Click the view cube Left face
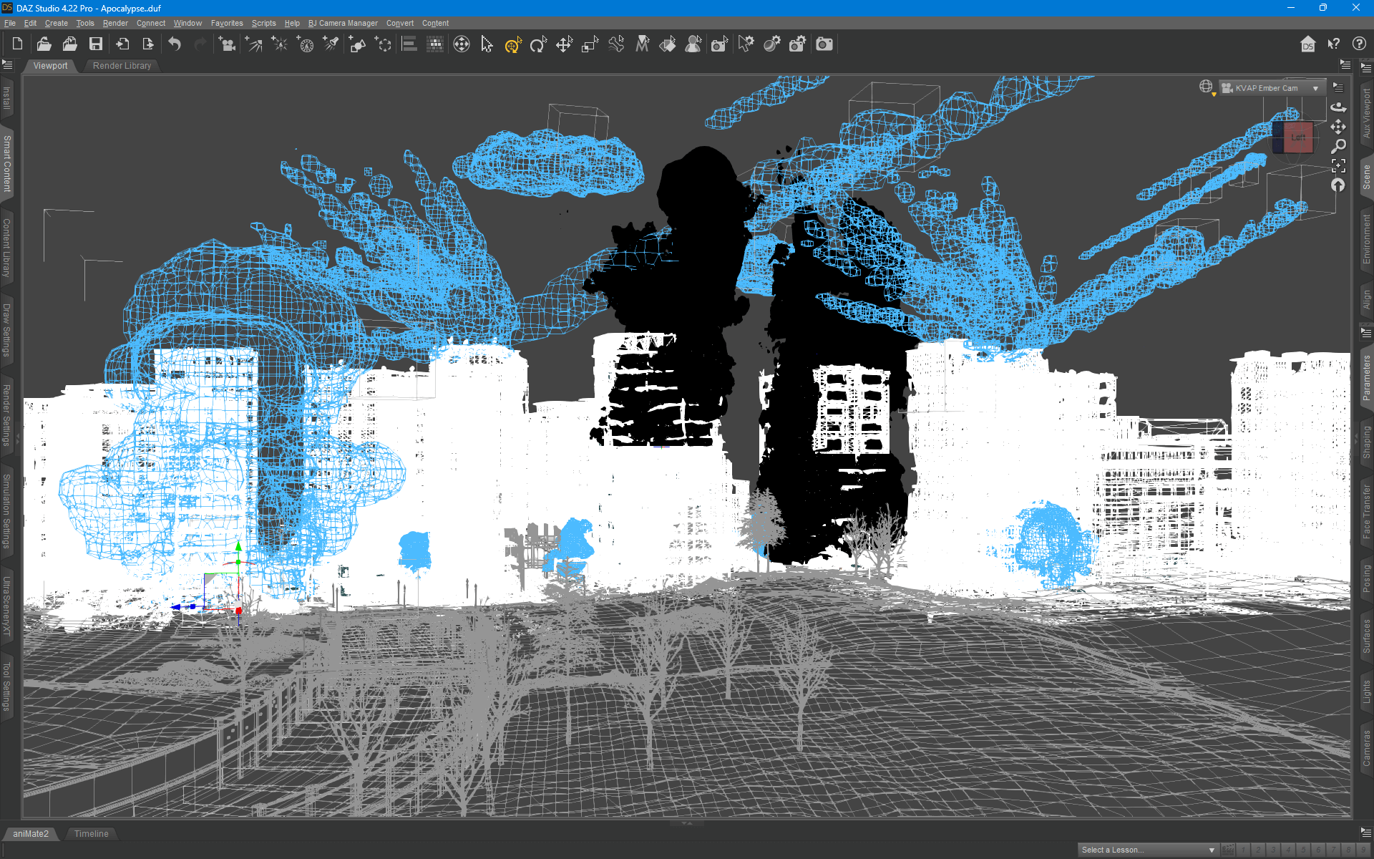The image size is (1374, 859). click(1297, 137)
